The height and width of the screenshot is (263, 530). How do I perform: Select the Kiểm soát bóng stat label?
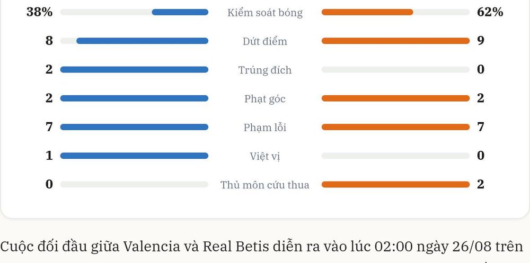pyautogui.click(x=265, y=13)
